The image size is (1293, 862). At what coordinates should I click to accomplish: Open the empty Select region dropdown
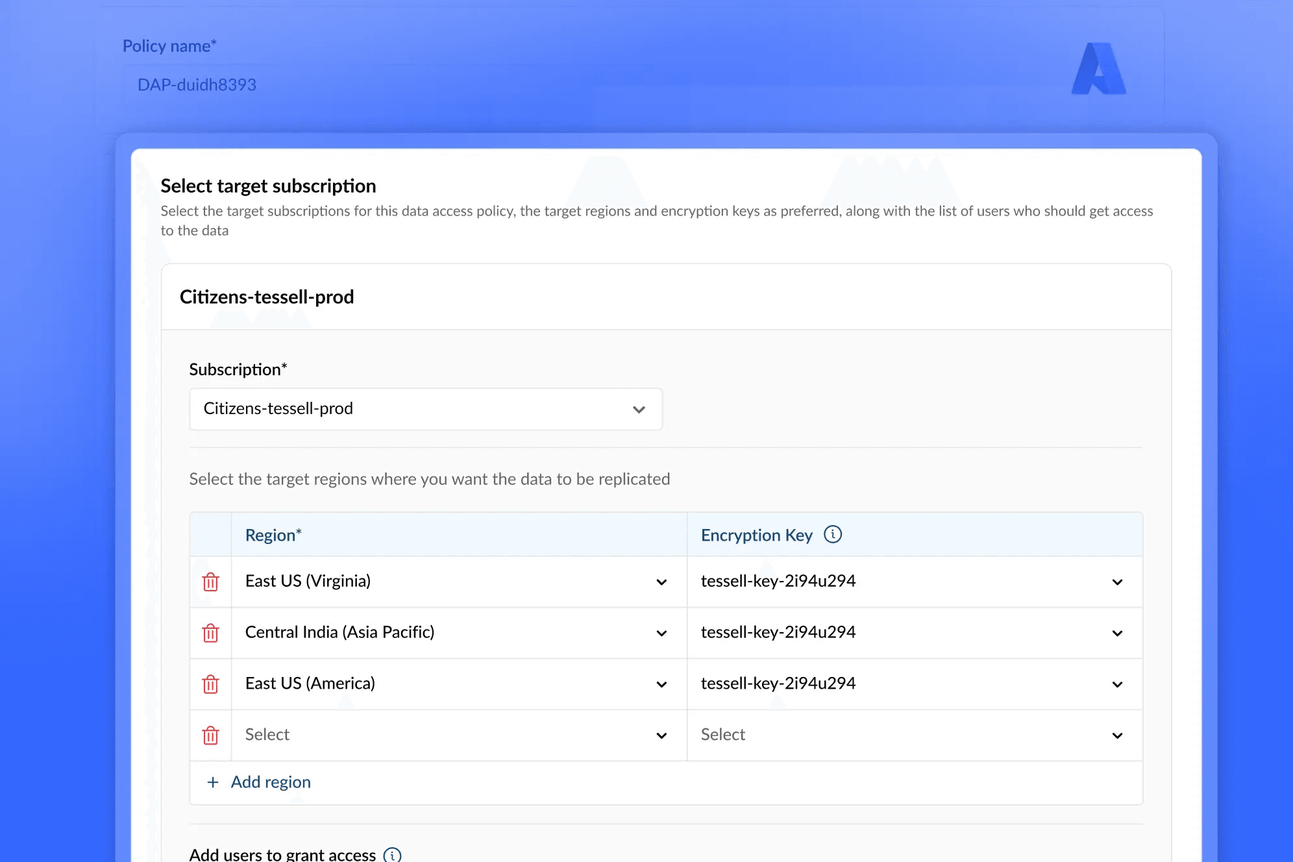point(459,735)
